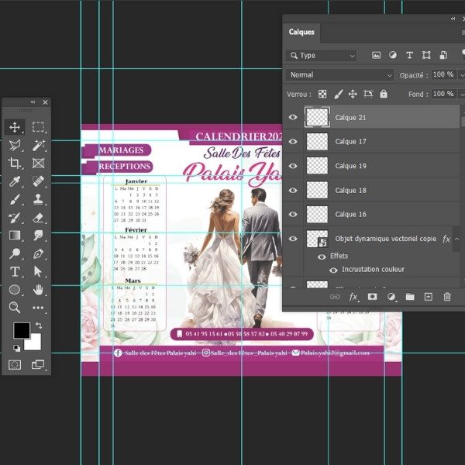Toggle lock all for the layer
The image size is (465, 465).
tap(385, 94)
